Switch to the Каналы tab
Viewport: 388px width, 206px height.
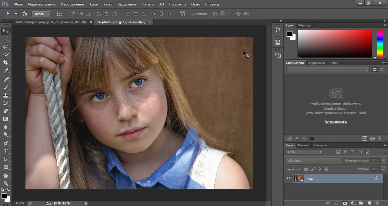[303, 145]
